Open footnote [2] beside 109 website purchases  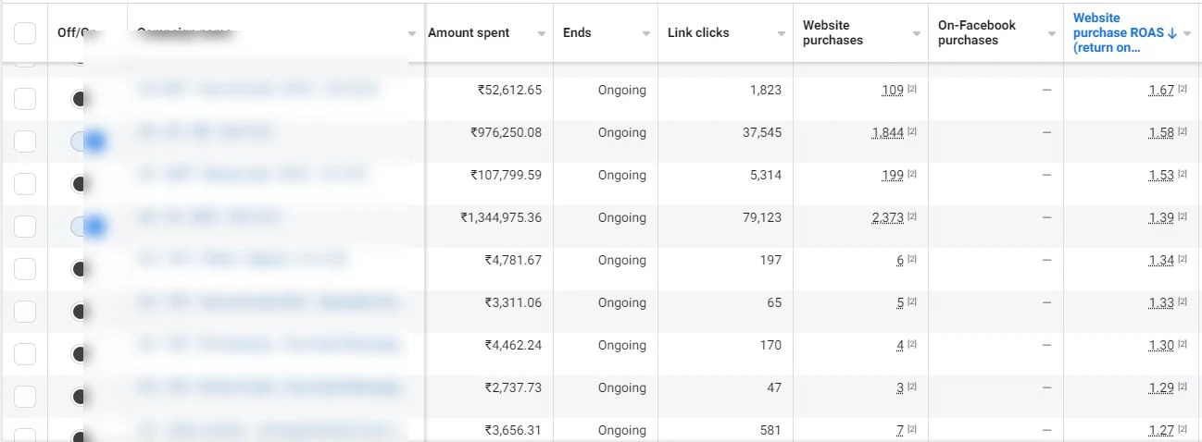(x=912, y=89)
